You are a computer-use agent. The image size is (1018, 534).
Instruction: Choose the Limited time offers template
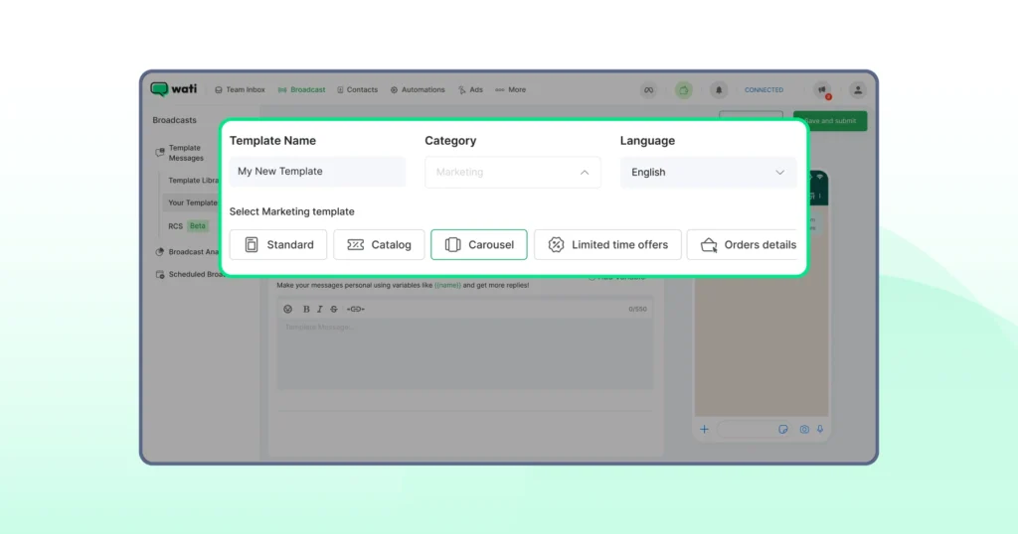point(607,245)
